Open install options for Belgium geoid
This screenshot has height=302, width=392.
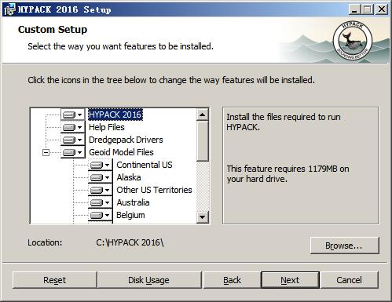pos(101,215)
